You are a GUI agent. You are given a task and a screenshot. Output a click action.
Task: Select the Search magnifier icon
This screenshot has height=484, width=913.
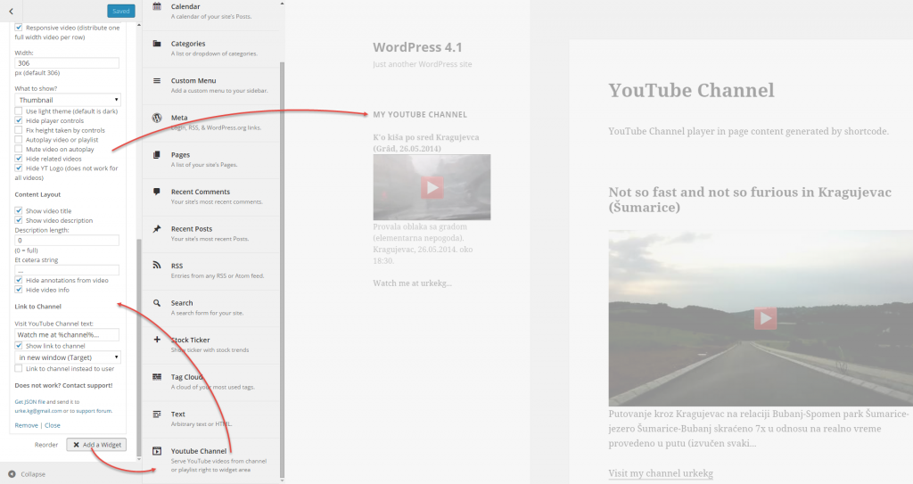click(157, 303)
